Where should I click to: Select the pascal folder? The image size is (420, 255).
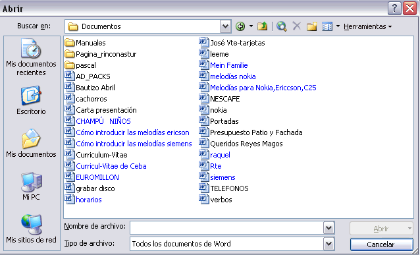[x=80, y=65]
